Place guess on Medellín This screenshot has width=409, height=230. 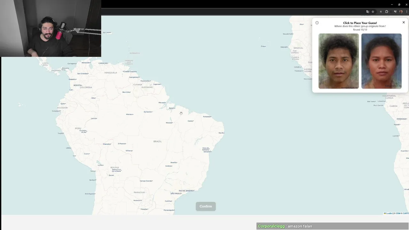(73, 79)
